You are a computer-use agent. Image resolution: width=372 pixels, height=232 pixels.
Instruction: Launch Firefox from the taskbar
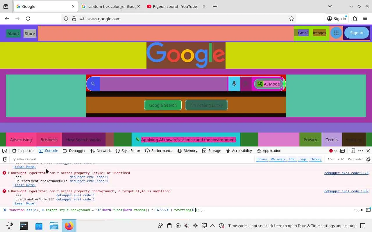[69, 226]
